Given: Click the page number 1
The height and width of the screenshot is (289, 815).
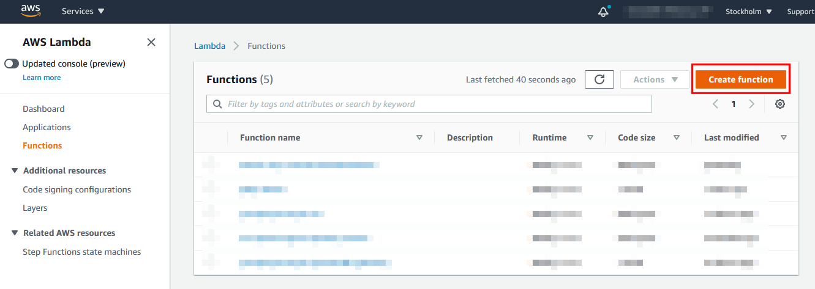Looking at the screenshot, I should pos(734,104).
